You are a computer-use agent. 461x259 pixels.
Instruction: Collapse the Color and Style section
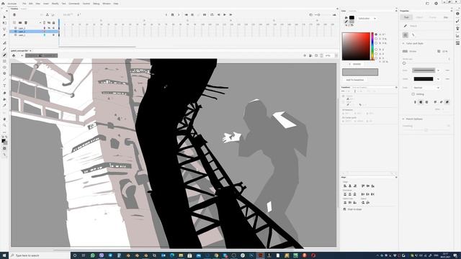pyautogui.click(x=403, y=43)
